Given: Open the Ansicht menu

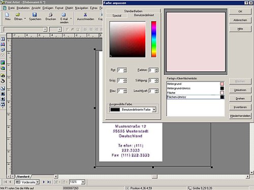Looking at the screenshot, I should tap(36, 8).
